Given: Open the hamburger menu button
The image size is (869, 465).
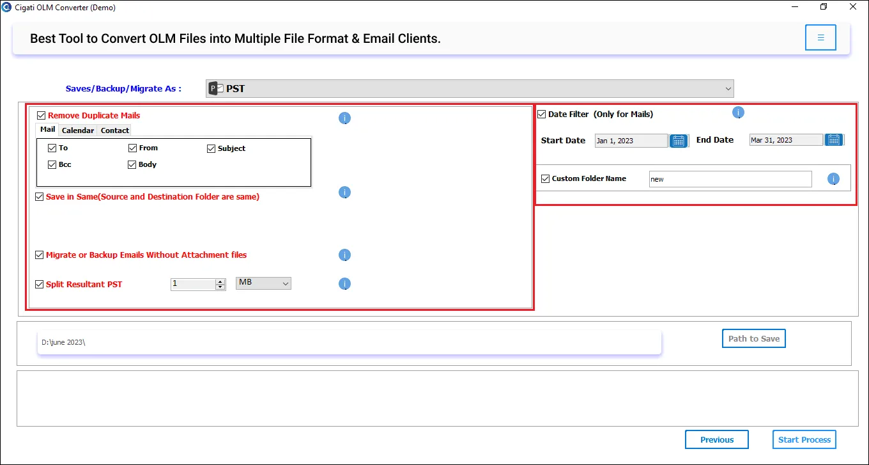Looking at the screenshot, I should (x=820, y=38).
